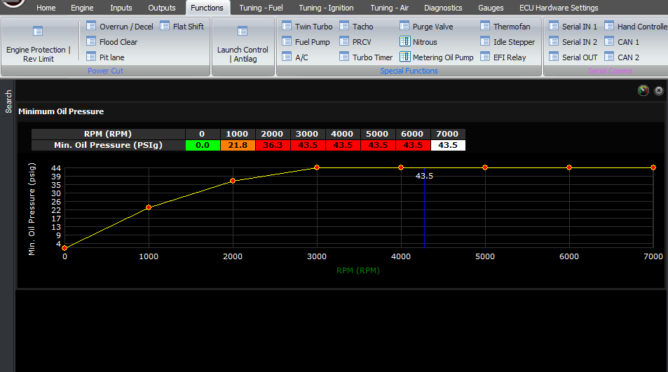Open the Diagnostics tab
This screenshot has height=372, width=668.
tap(443, 8)
